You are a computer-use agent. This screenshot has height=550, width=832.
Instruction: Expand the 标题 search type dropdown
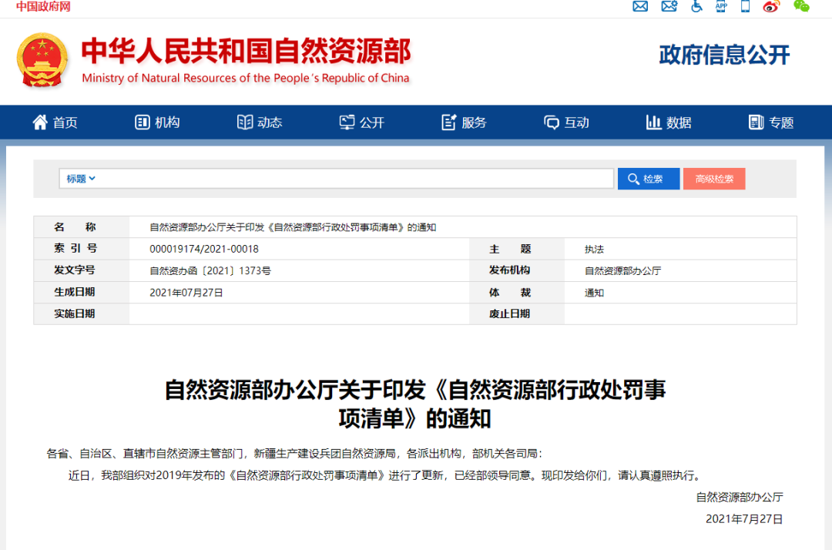(x=80, y=179)
